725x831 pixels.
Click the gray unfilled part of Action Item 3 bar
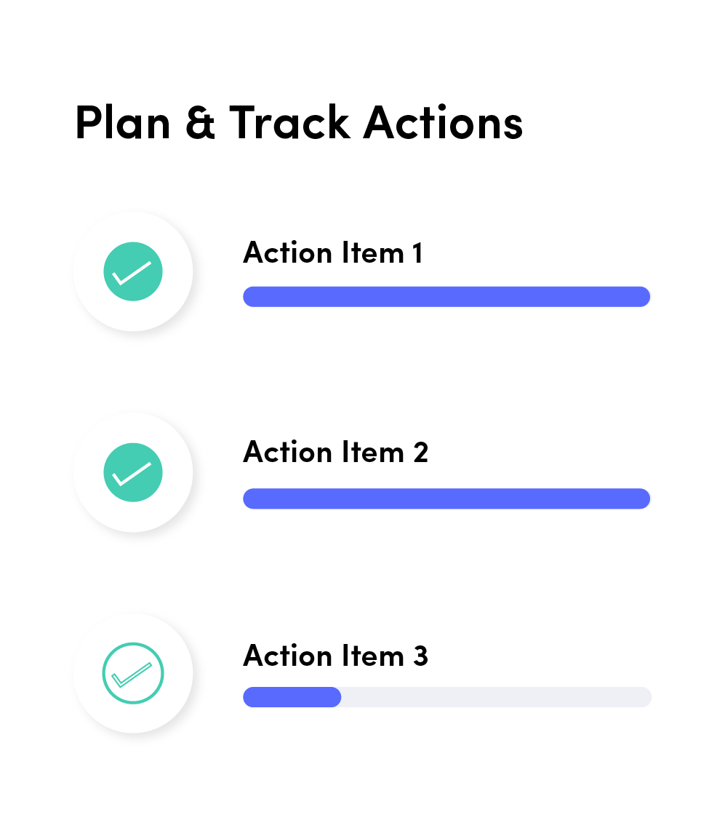tap(496, 697)
